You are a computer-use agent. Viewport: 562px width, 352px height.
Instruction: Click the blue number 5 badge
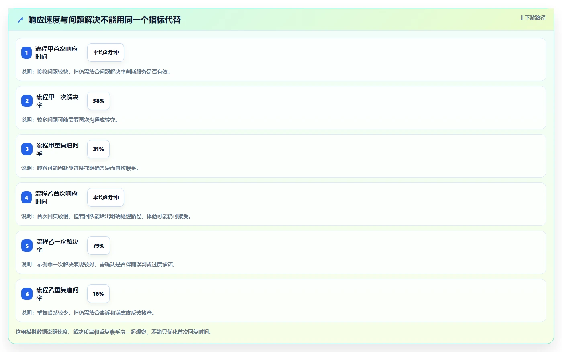27,246
